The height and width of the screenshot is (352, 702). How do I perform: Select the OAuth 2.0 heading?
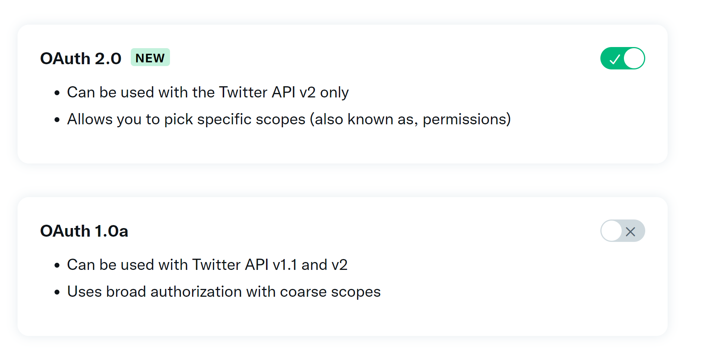[x=81, y=59]
